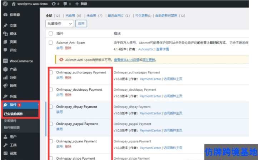Click the plus 新建 icon in admin bar

(77, 4)
